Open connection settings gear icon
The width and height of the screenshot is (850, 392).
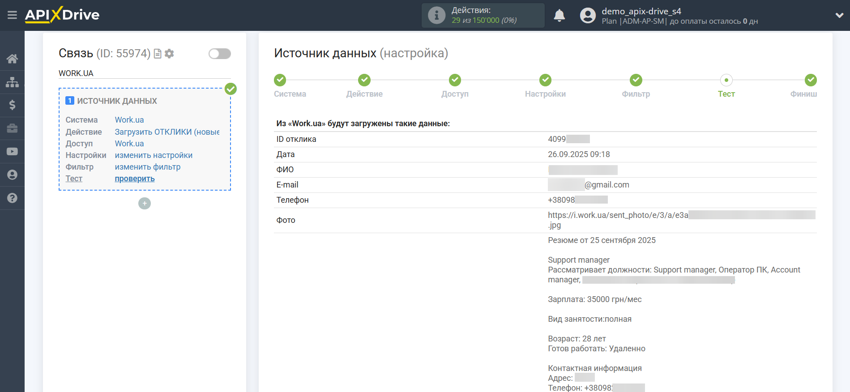point(169,54)
